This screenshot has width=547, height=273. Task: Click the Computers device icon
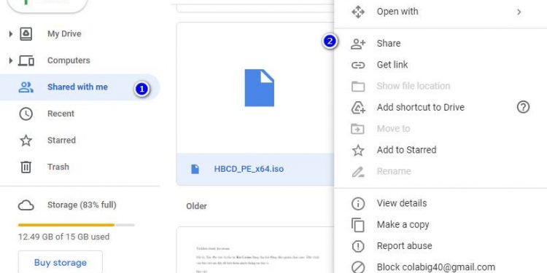(x=26, y=60)
